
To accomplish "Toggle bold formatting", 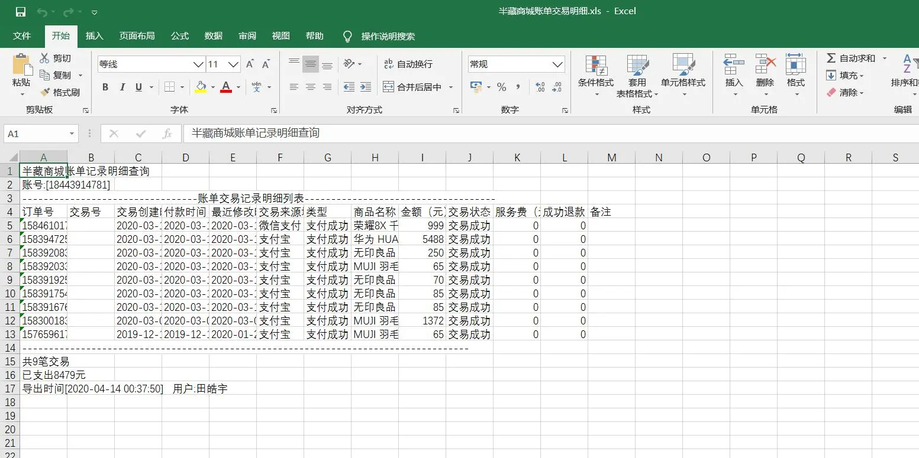I will (105, 86).
